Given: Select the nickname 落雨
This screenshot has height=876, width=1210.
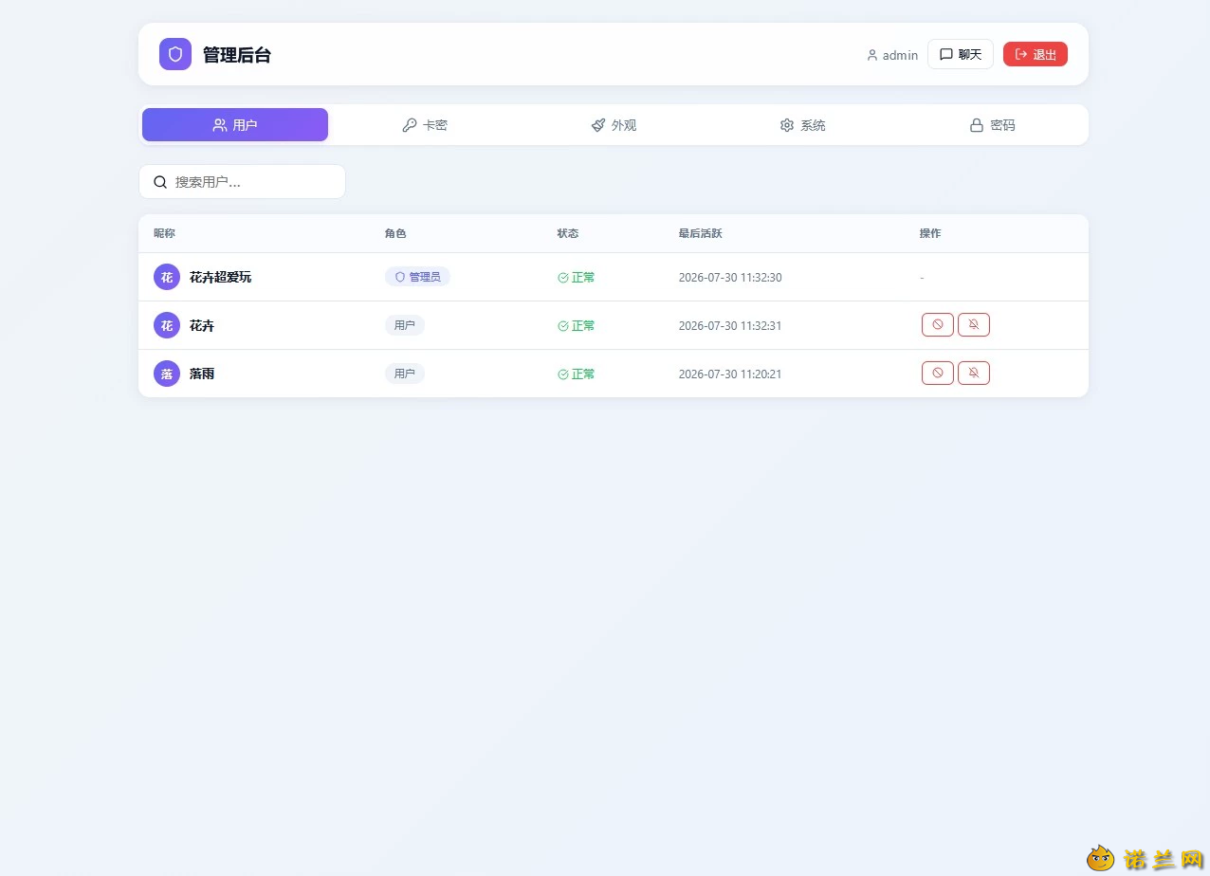Looking at the screenshot, I should 202,374.
